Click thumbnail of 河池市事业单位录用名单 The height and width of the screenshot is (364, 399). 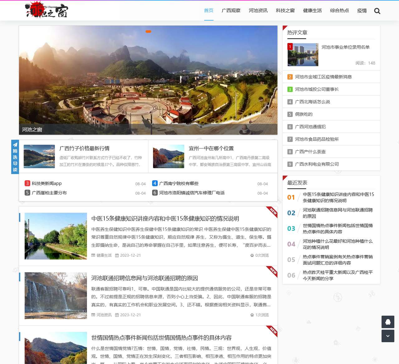[x=303, y=55]
